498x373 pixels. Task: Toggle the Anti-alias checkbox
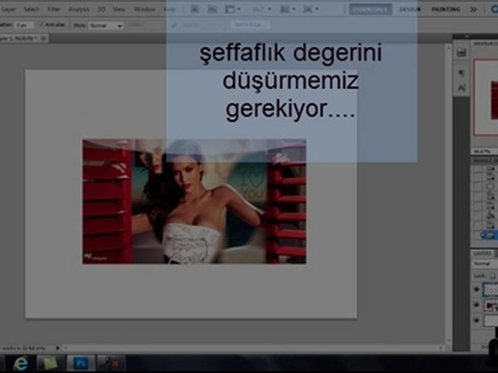point(40,24)
